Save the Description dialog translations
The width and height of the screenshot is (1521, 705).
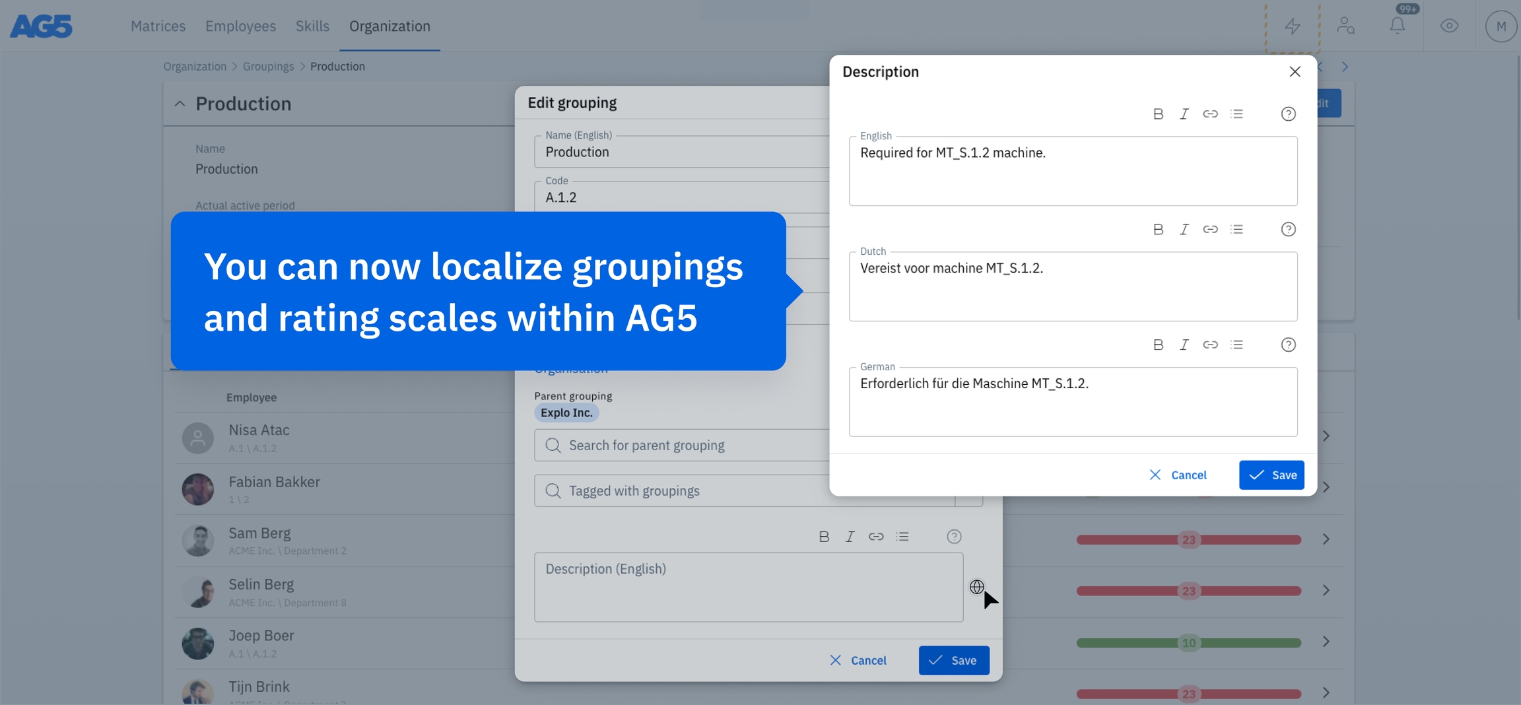[1271, 475]
